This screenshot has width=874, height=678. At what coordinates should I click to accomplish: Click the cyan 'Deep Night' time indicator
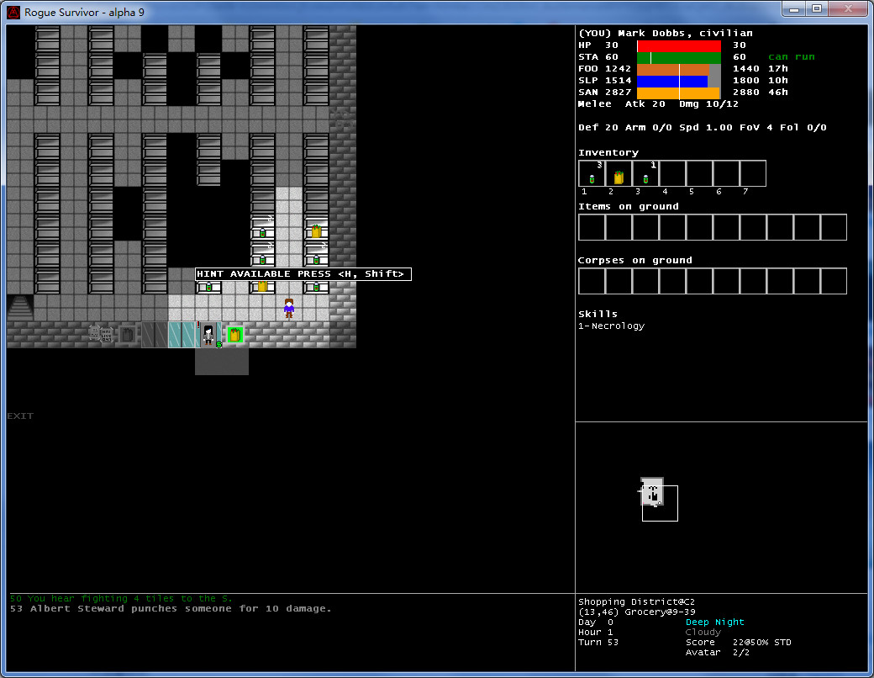(x=714, y=622)
